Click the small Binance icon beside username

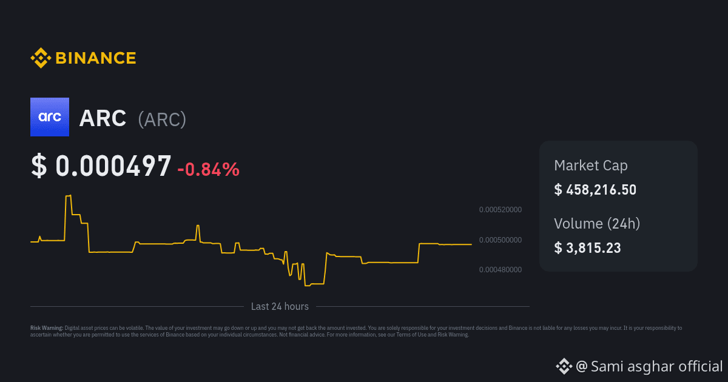(564, 366)
